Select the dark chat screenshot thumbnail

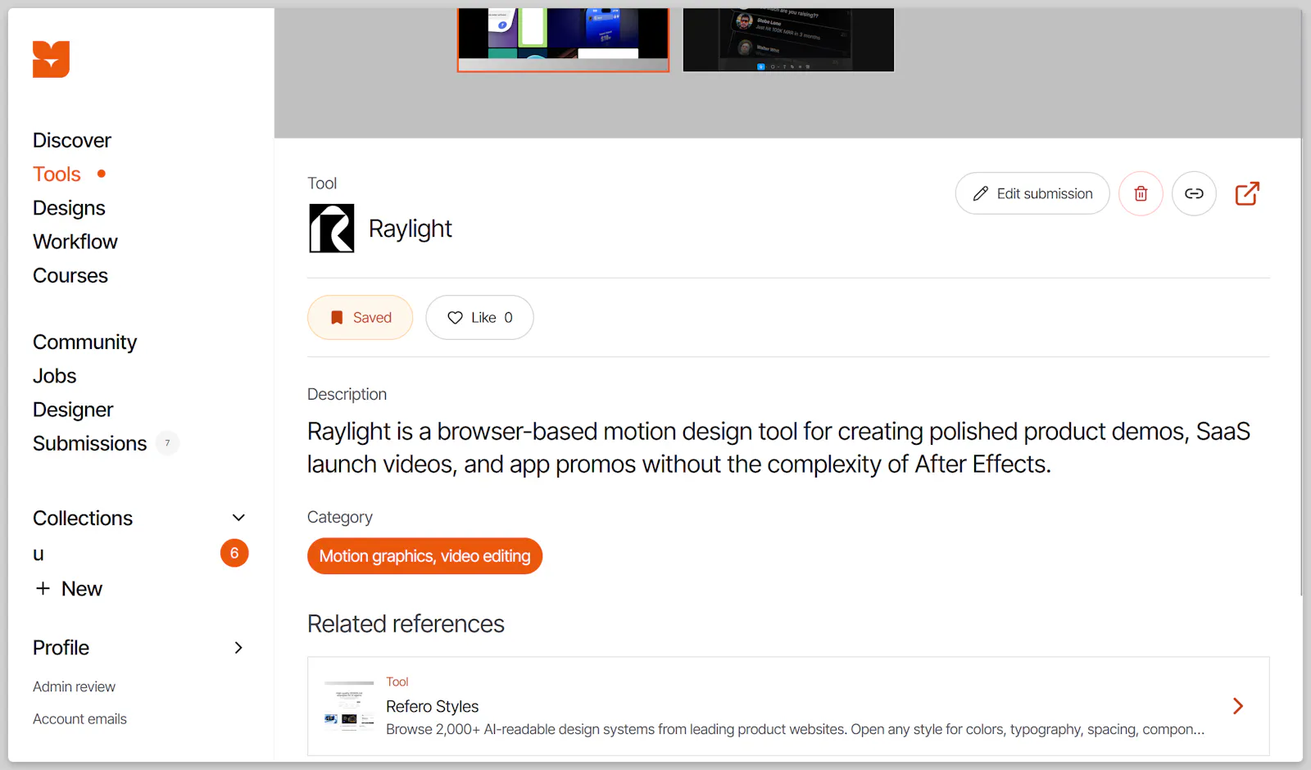point(788,39)
